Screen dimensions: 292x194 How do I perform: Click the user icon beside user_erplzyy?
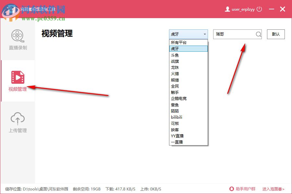227,9
